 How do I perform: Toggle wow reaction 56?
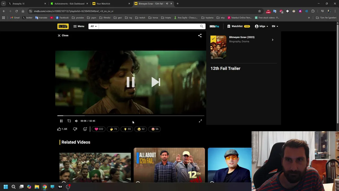pos(155,129)
